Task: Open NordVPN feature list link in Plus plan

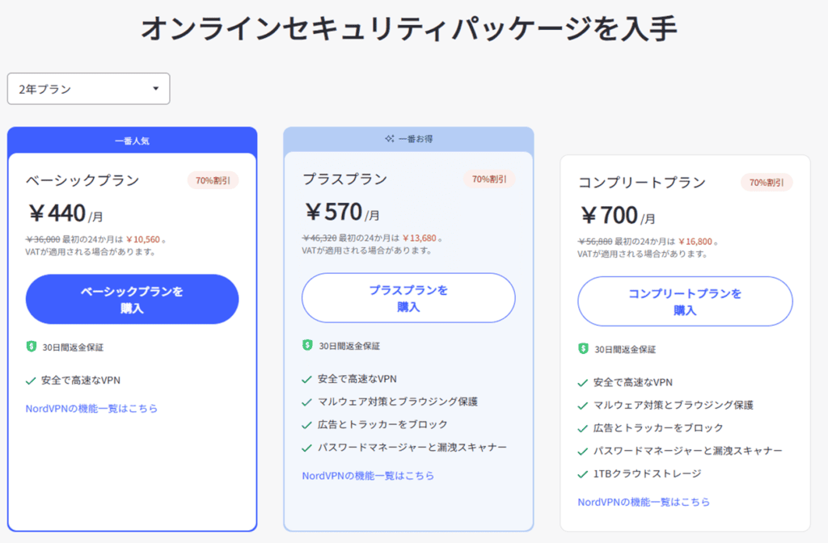Action: (368, 476)
